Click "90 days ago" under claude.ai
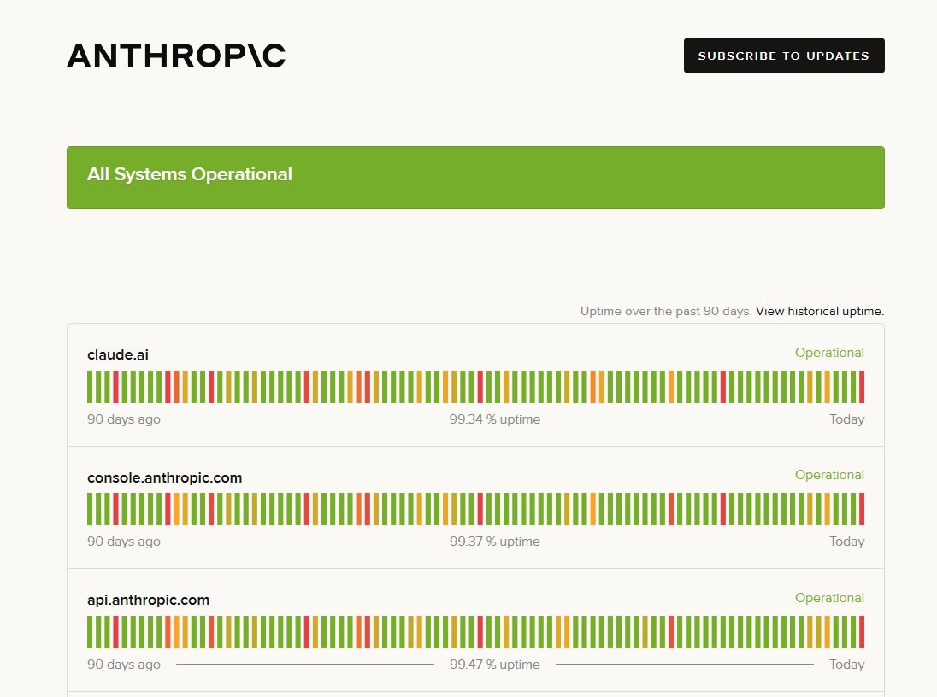 [x=124, y=419]
